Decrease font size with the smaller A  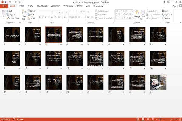62,12
